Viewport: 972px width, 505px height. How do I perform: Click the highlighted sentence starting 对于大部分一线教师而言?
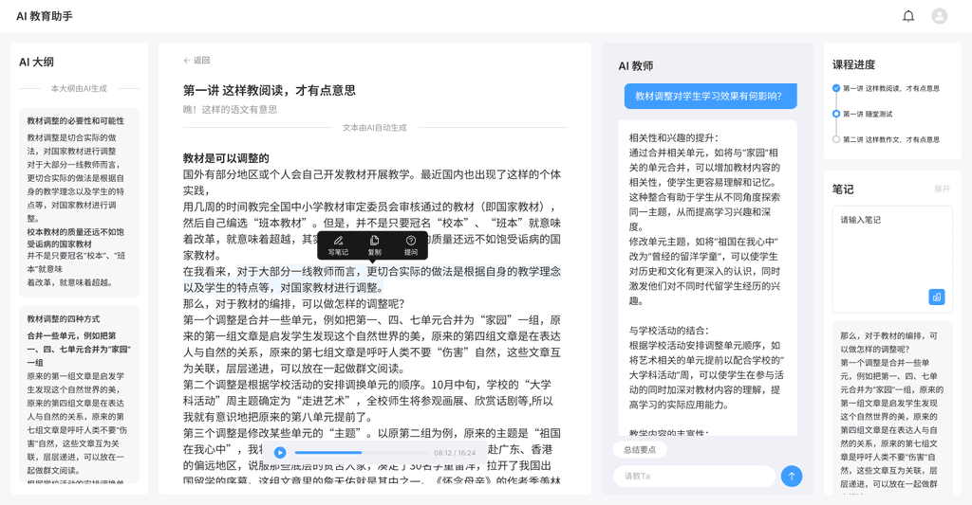click(x=372, y=280)
